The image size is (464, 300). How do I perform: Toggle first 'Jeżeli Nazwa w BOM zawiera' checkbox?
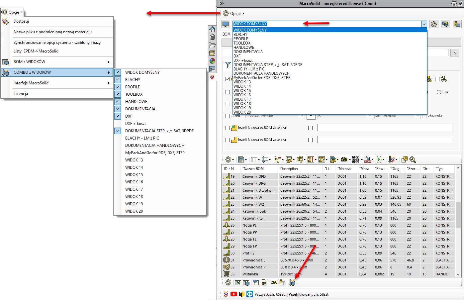(228, 128)
